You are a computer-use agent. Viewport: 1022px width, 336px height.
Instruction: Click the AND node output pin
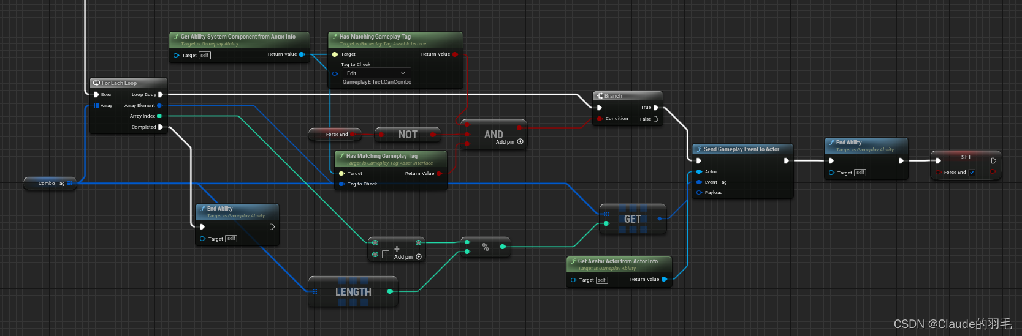pyautogui.click(x=519, y=128)
